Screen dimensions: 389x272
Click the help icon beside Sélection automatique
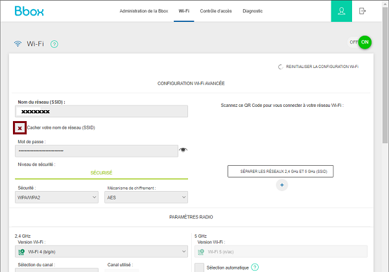click(x=255, y=267)
